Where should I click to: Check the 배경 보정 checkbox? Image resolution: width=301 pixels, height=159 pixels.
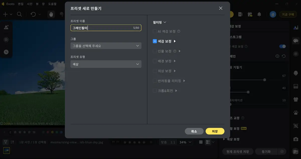coord(155,61)
